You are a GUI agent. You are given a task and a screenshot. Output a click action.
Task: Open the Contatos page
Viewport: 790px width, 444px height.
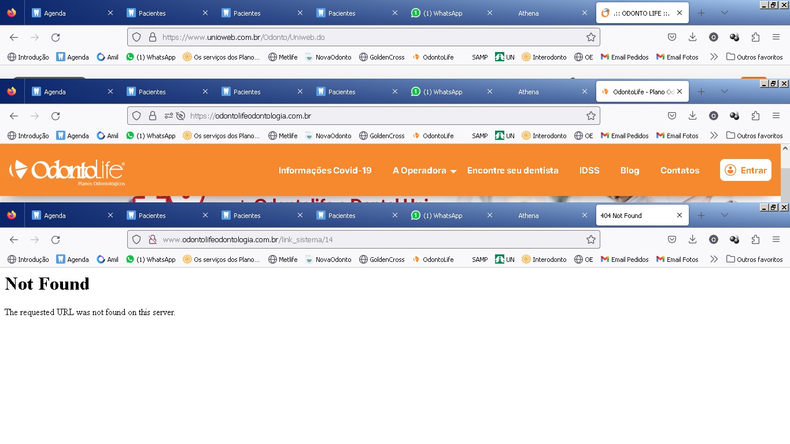[x=680, y=171]
